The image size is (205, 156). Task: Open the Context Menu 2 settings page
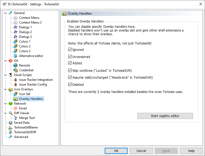30,23
